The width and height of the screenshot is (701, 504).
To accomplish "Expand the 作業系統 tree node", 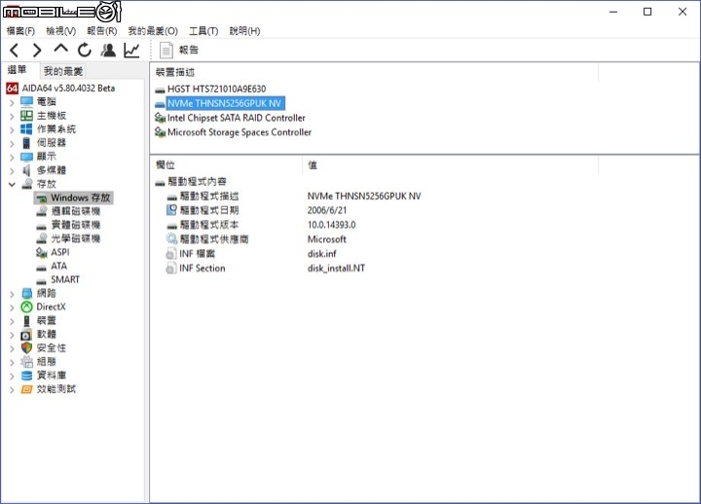I will (12, 129).
